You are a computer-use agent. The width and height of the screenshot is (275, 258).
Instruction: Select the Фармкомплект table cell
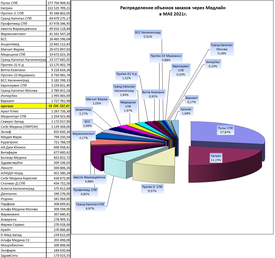23,34
